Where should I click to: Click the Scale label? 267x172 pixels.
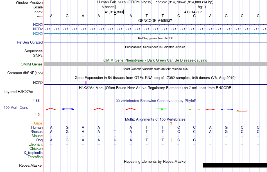coord(38,7)
